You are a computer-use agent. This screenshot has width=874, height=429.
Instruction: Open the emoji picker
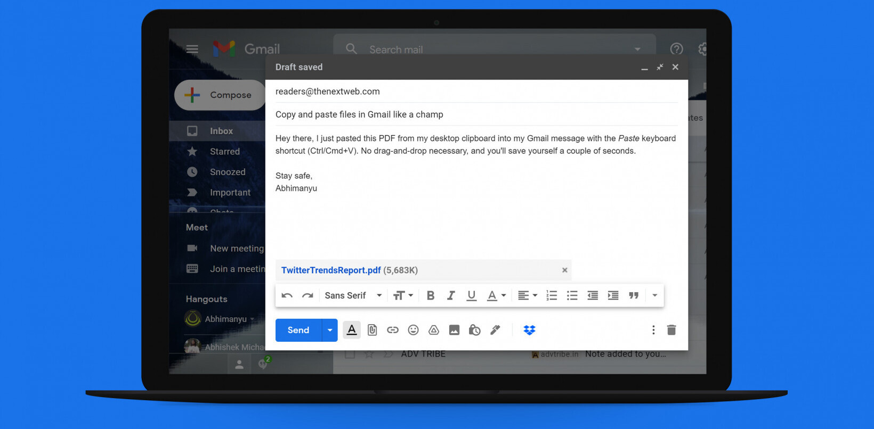[x=413, y=330]
